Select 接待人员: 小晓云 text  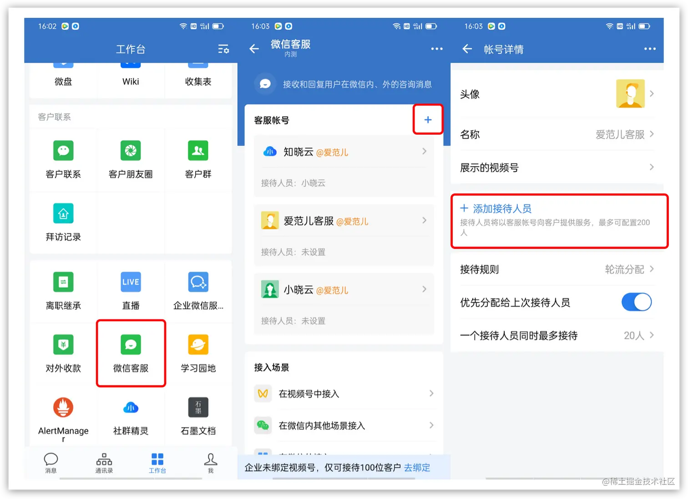293,183
